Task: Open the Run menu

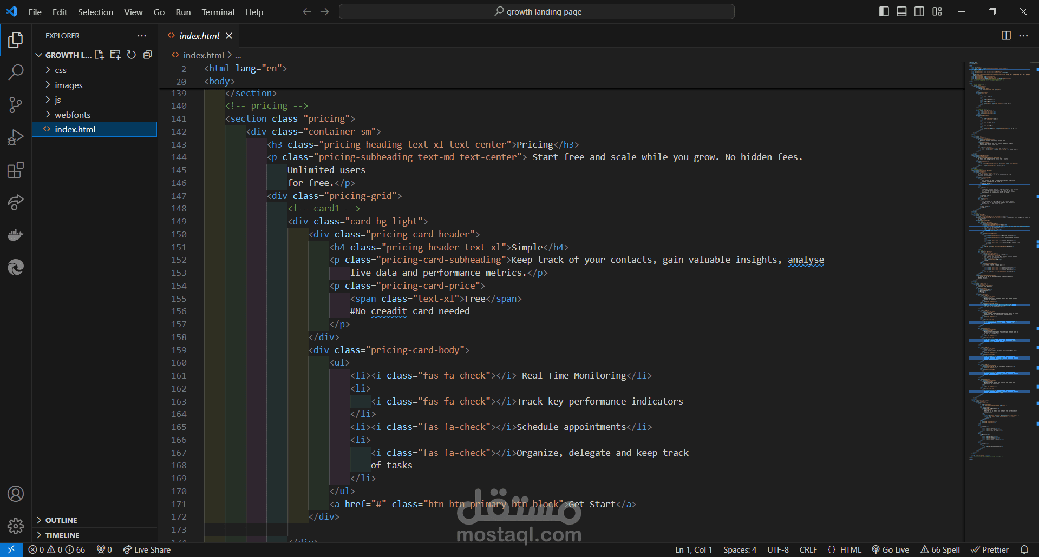Action: (183, 12)
